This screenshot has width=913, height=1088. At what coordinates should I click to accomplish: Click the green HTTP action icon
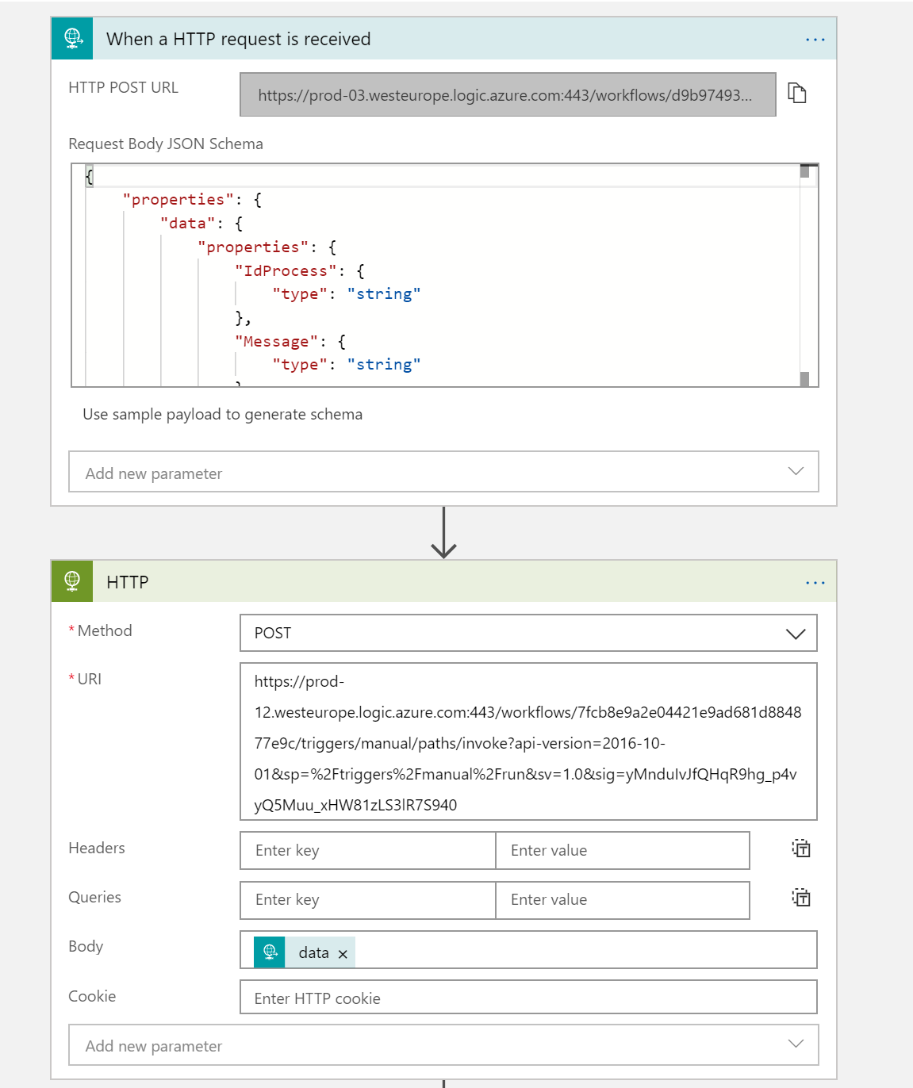(x=72, y=581)
